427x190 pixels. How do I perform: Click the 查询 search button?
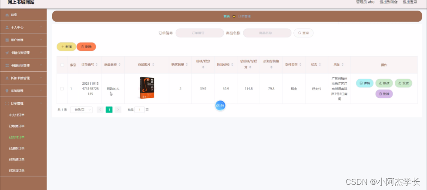click(303, 33)
